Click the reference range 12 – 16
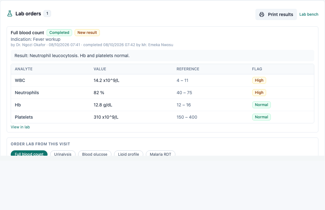The height and width of the screenshot is (210, 325). coord(184,105)
